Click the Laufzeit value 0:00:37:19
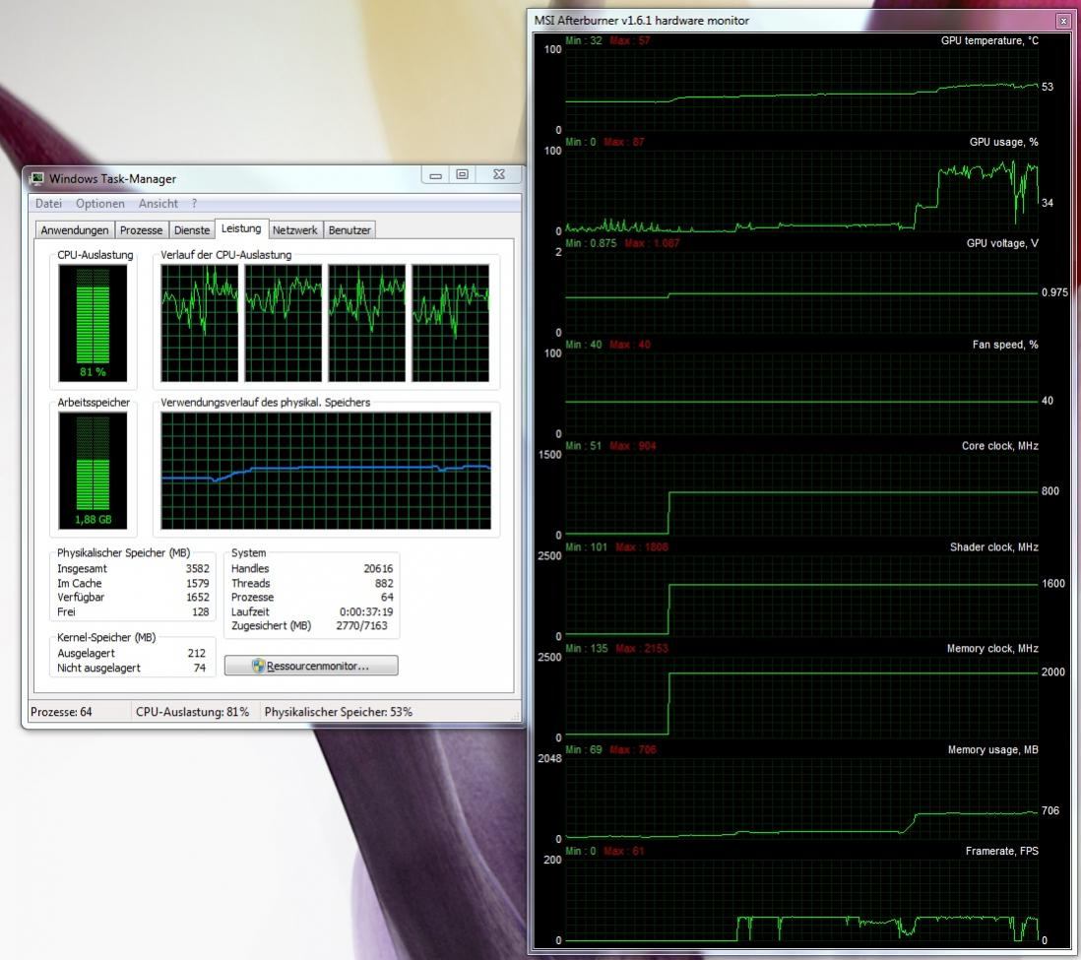This screenshot has height=960, width=1081. click(366, 611)
